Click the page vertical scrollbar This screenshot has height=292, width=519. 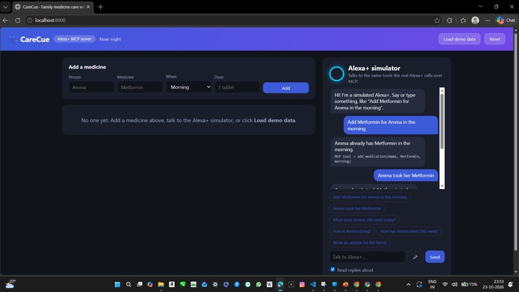515,141
